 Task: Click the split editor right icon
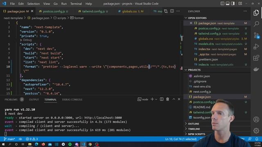pos(172,11)
